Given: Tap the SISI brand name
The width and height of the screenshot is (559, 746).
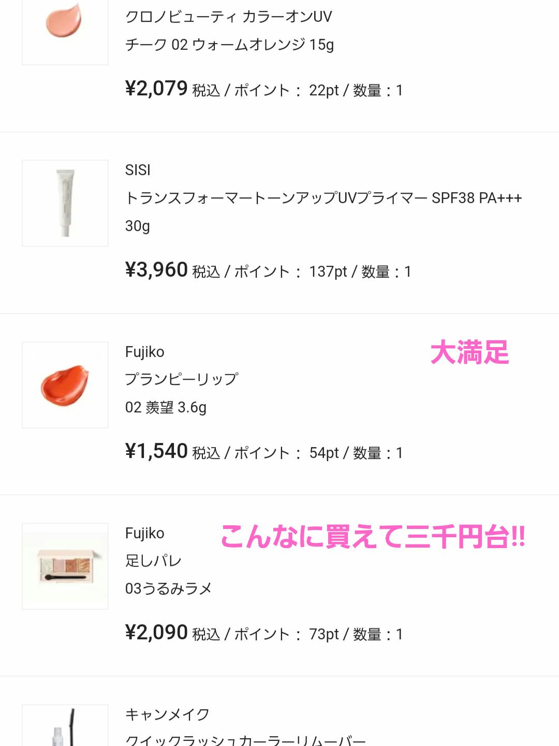Looking at the screenshot, I should 138,170.
